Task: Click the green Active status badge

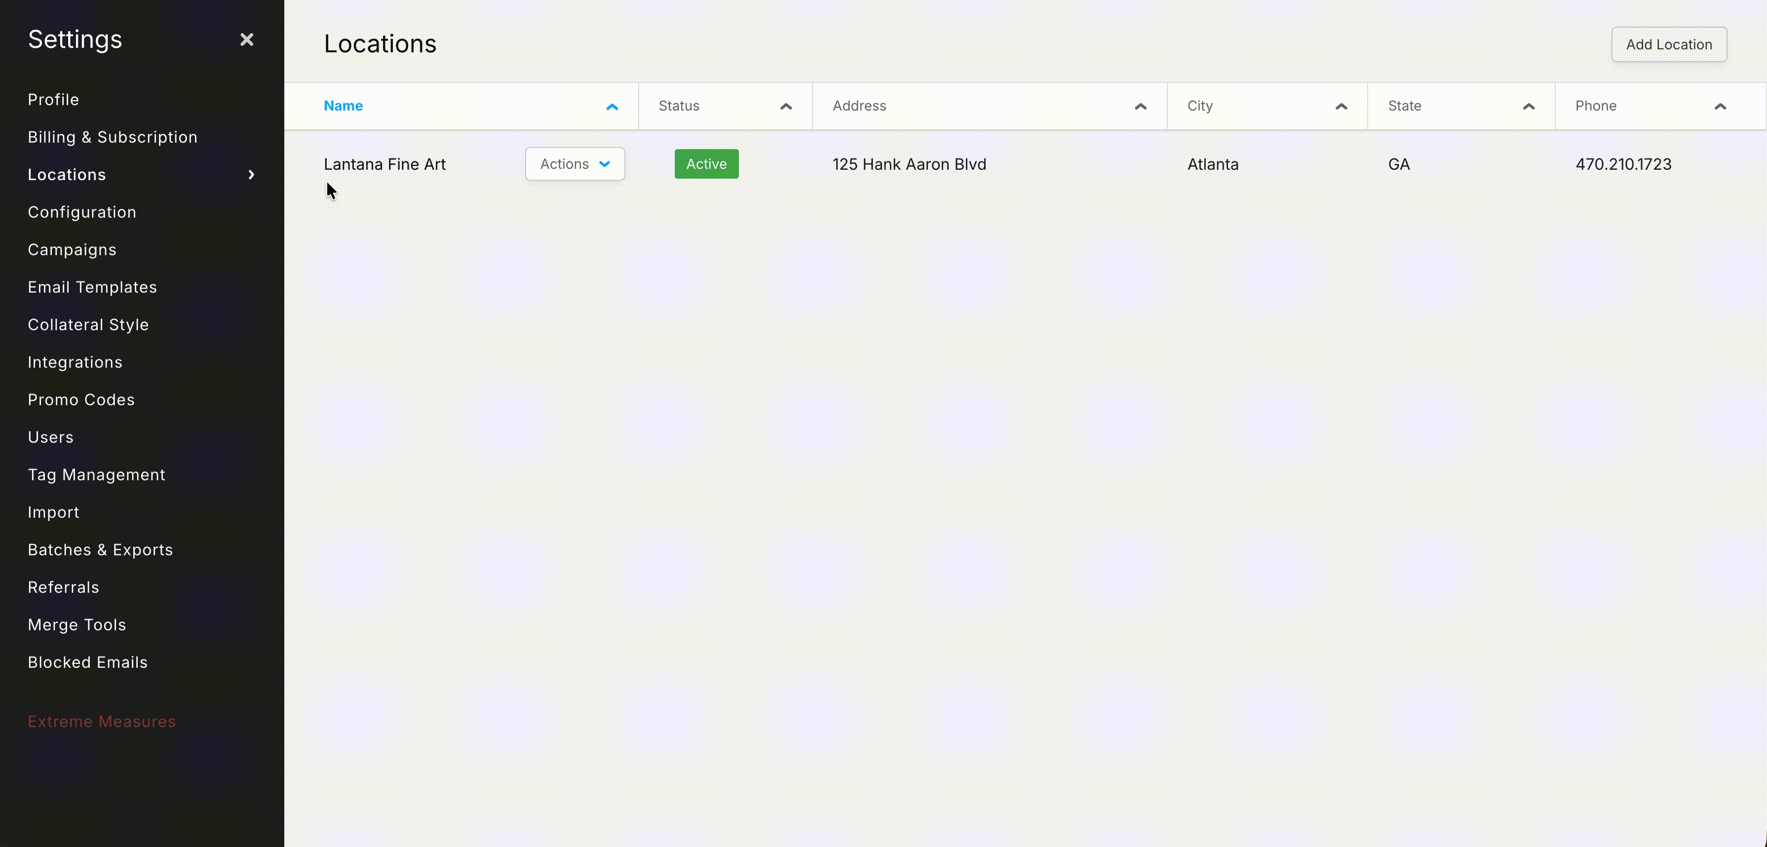Action: coord(706,164)
